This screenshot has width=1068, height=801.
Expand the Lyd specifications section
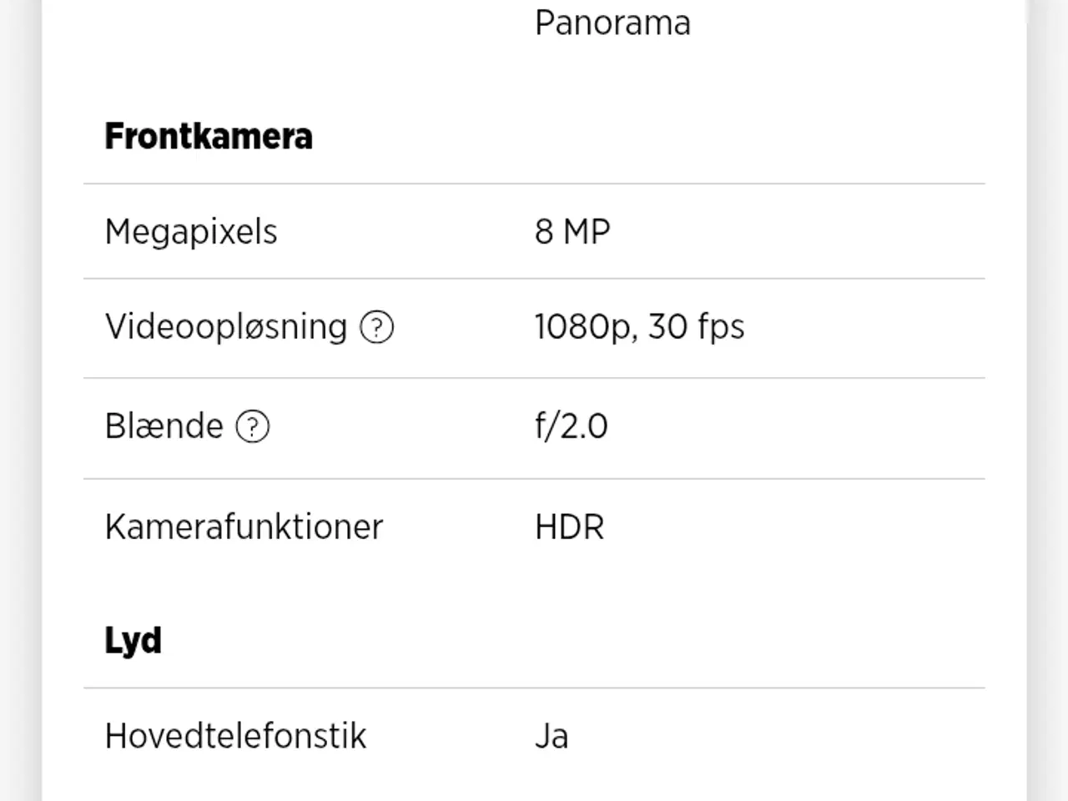pyautogui.click(x=133, y=640)
